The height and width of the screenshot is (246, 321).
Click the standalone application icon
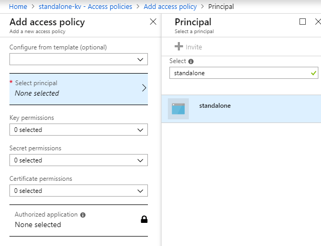pyautogui.click(x=178, y=108)
